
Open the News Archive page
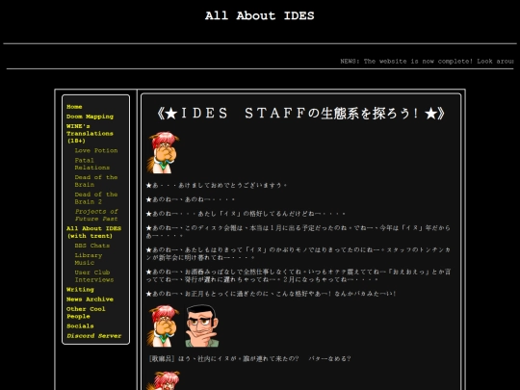coord(90,299)
